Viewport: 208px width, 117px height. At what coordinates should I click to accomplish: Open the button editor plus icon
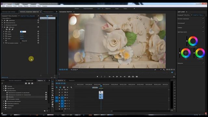(174, 77)
